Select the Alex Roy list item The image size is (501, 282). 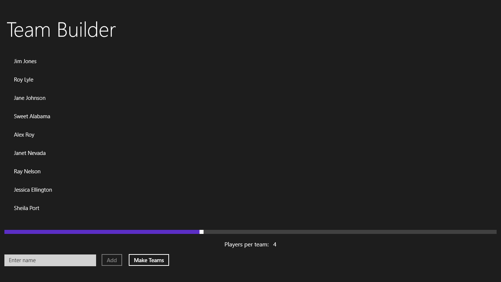[x=24, y=135]
